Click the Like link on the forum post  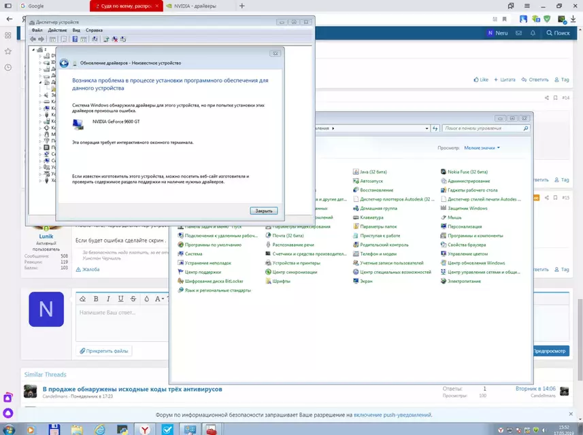click(x=481, y=80)
